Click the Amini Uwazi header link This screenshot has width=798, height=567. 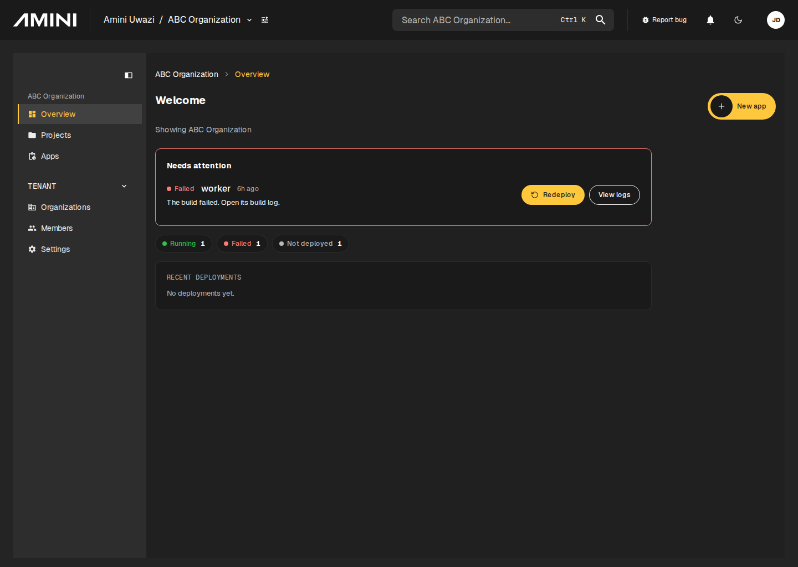(x=129, y=20)
